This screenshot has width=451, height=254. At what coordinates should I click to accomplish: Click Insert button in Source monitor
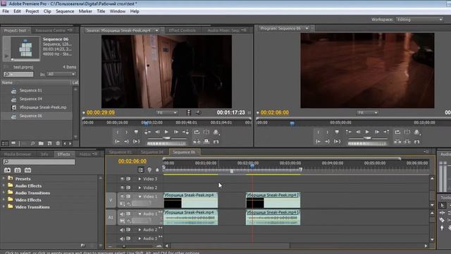[x=197, y=142]
